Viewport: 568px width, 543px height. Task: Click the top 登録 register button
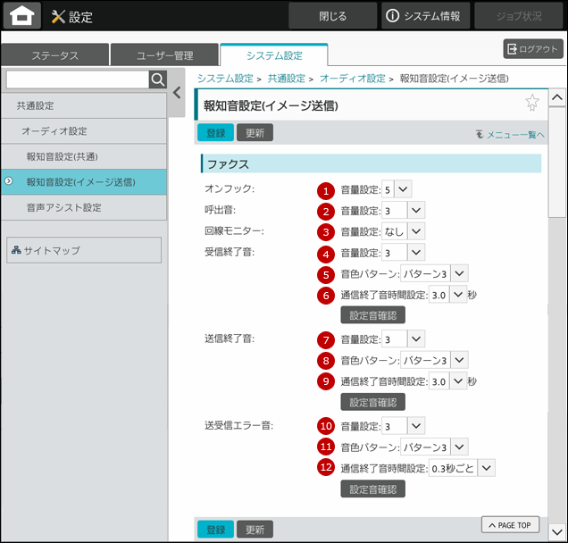tap(215, 133)
